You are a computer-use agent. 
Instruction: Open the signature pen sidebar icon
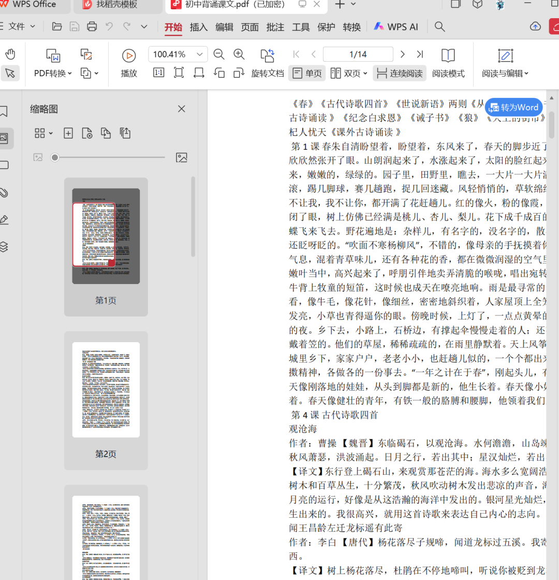(4, 219)
